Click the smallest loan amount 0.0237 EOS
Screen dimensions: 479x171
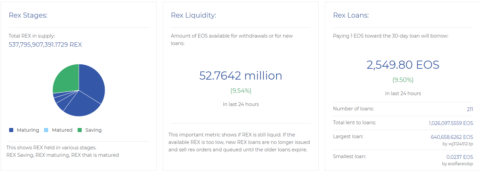(460, 157)
